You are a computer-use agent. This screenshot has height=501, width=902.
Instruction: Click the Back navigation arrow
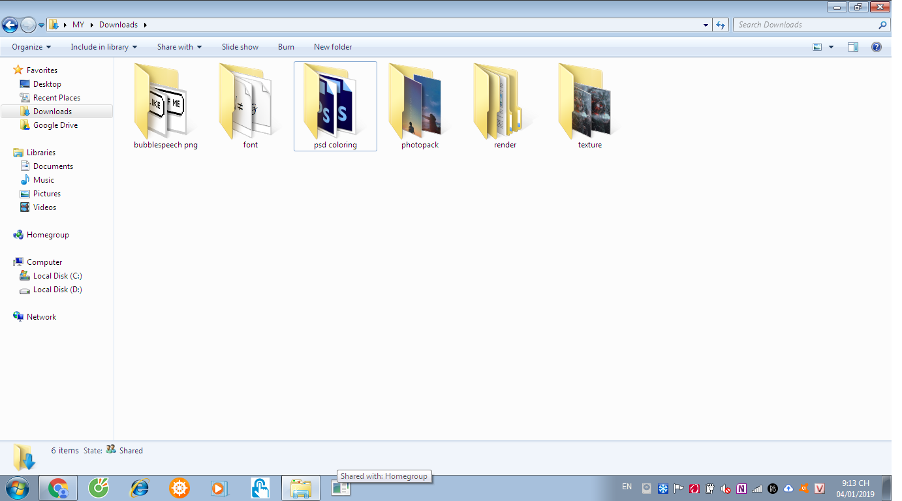pyautogui.click(x=10, y=25)
